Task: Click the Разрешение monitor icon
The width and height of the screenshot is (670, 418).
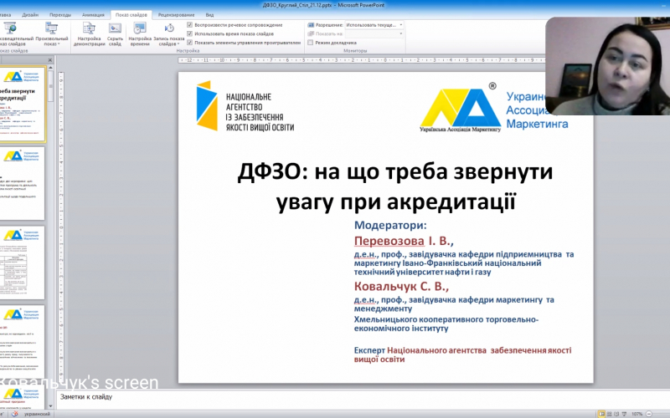Action: click(x=311, y=25)
